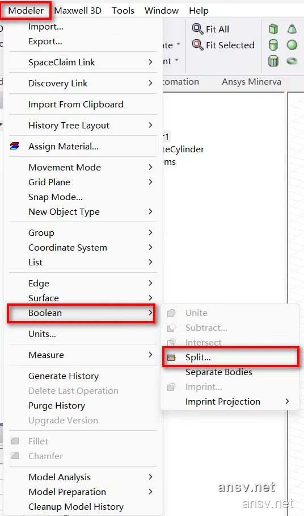Open the Maxwell 3D menu
This screenshot has width=304, height=516.
coord(78,11)
